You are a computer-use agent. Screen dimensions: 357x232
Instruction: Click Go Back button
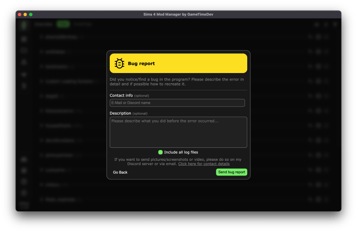pos(120,172)
